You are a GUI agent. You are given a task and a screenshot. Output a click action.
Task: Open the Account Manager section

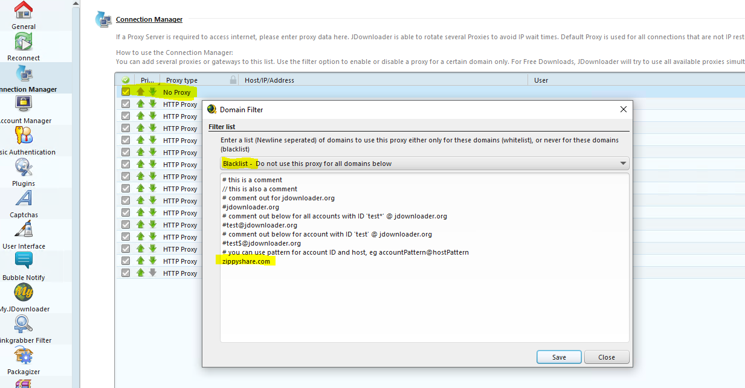pyautogui.click(x=24, y=110)
